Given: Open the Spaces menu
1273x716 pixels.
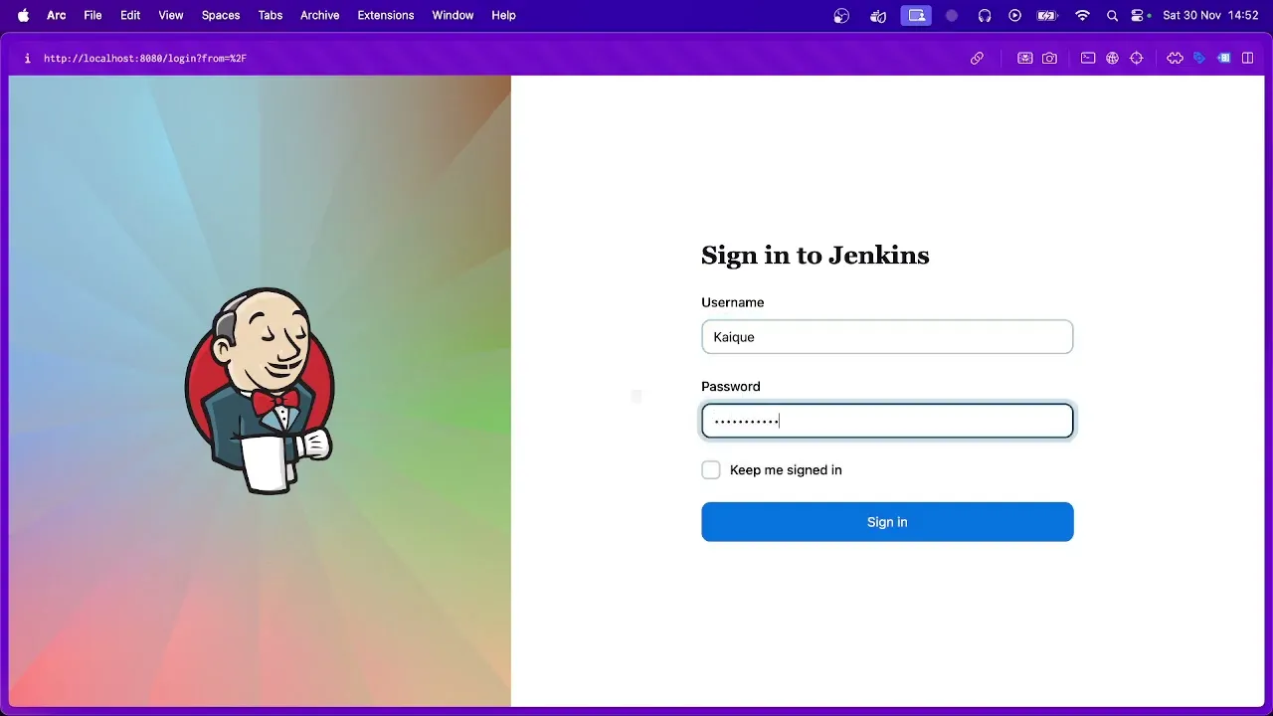Looking at the screenshot, I should tap(221, 16).
